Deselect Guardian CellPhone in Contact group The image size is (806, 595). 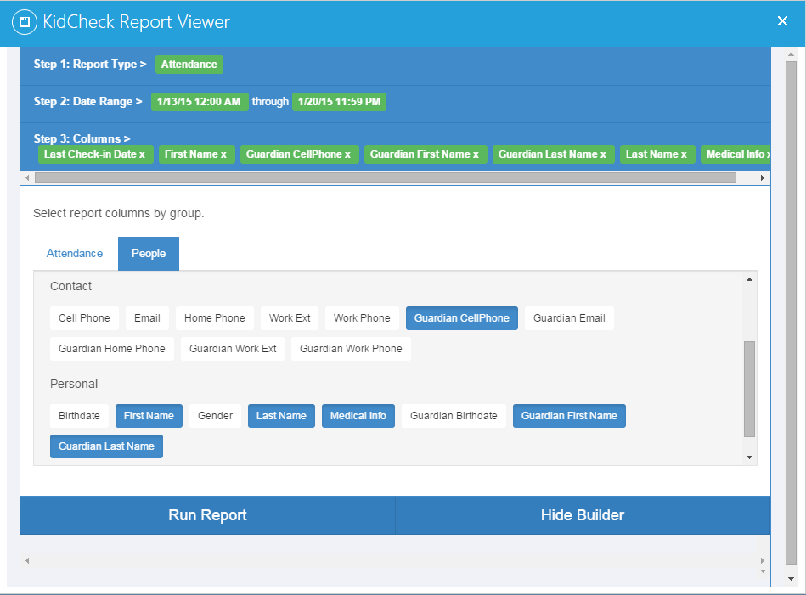[x=461, y=318]
